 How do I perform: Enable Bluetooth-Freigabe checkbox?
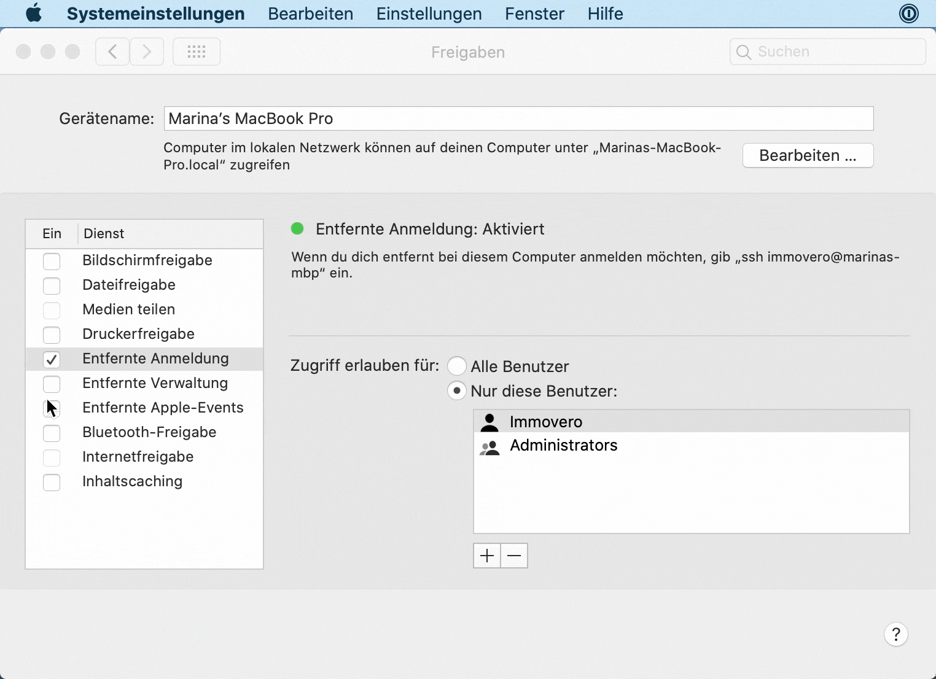pyautogui.click(x=52, y=433)
